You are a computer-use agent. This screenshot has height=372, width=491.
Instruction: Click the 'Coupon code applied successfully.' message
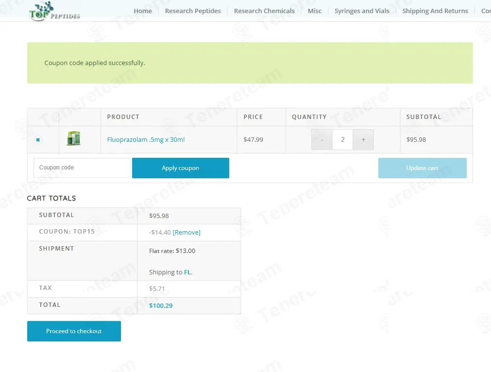[95, 63]
